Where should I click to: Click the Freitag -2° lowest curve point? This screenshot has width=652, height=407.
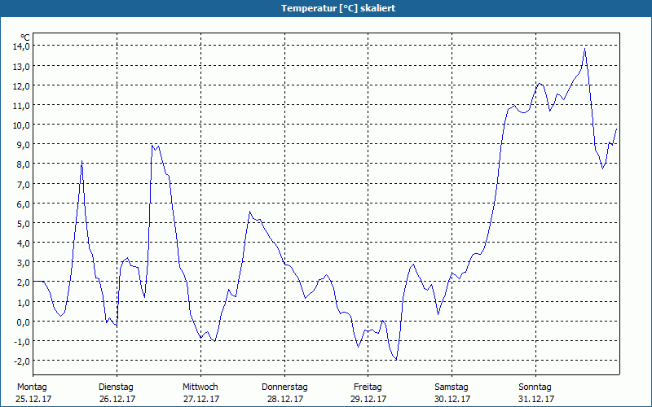click(x=396, y=360)
